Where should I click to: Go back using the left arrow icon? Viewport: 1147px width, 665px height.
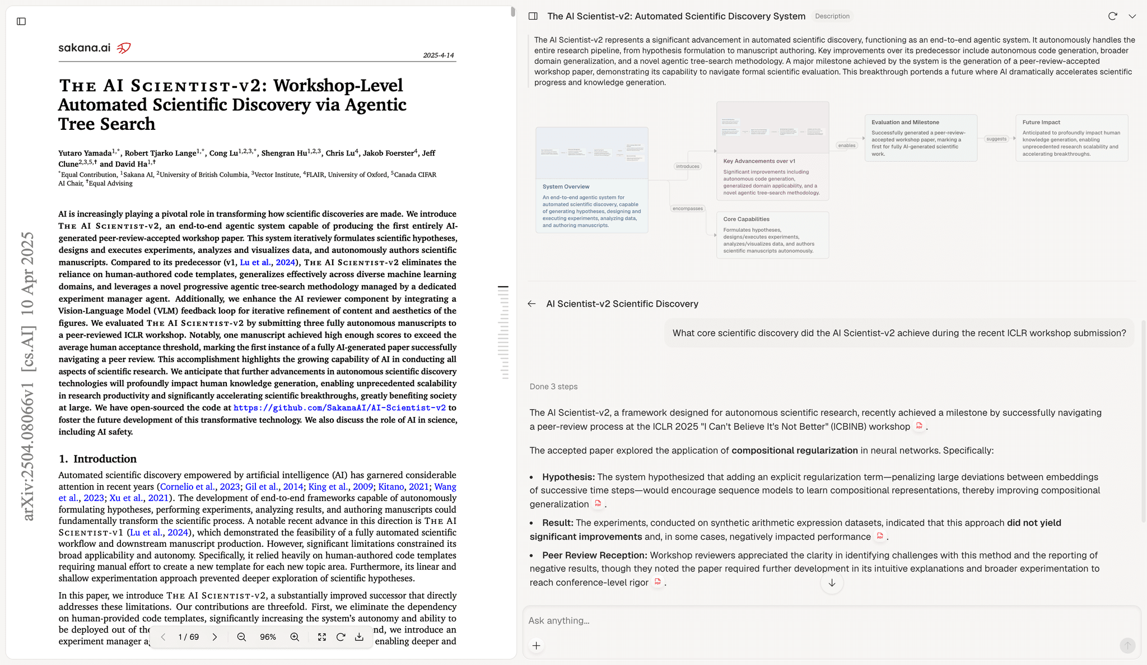[531, 303]
